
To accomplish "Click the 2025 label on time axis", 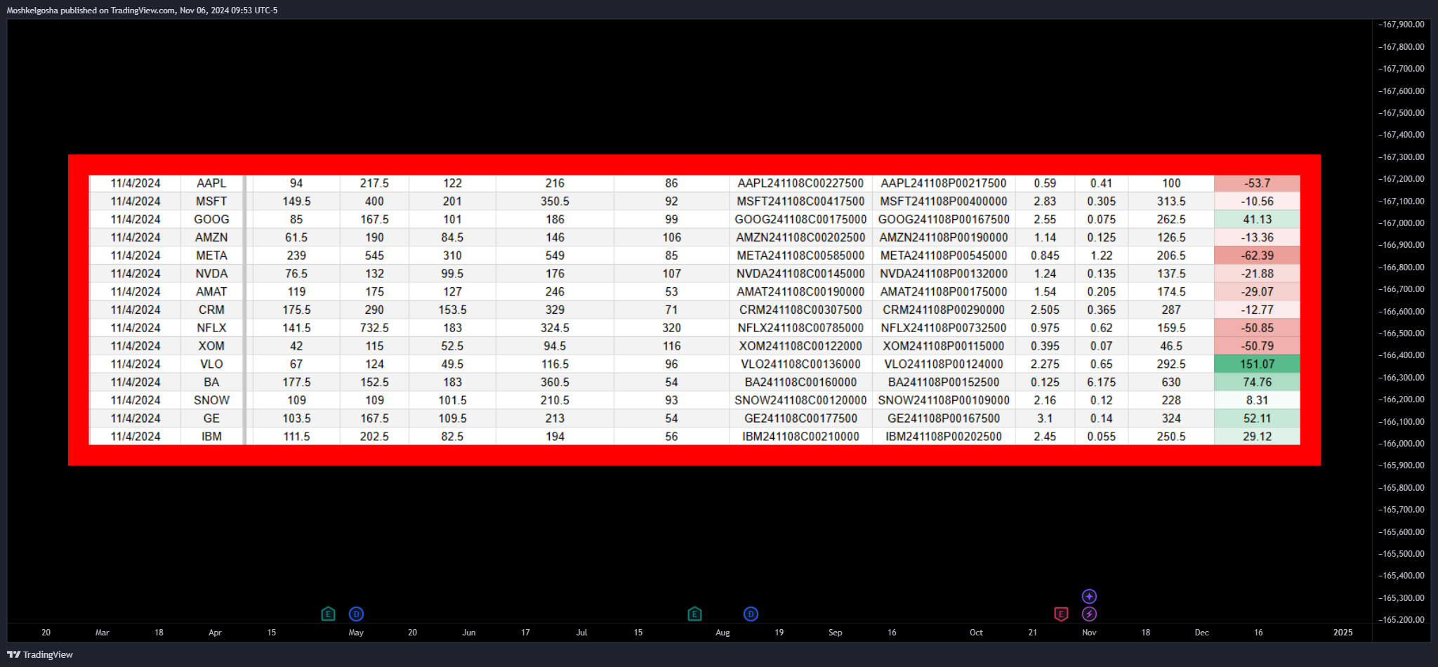I will pos(1343,633).
